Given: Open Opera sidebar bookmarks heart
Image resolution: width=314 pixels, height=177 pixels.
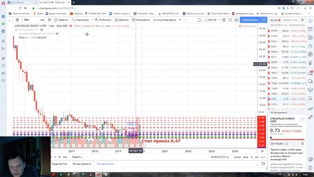Looking at the screenshot, I should click(3, 66).
